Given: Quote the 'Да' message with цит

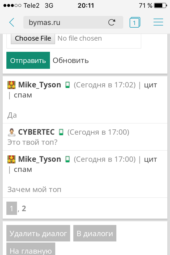Looking at the screenshot, I should 150,85.
